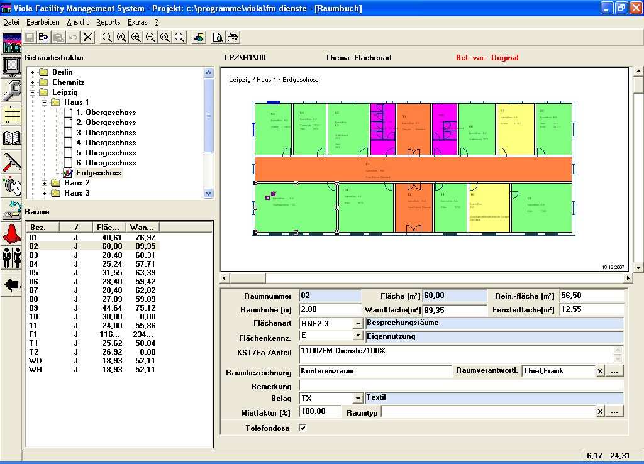Click the yellow note sheet sidebar icon

click(x=11, y=114)
